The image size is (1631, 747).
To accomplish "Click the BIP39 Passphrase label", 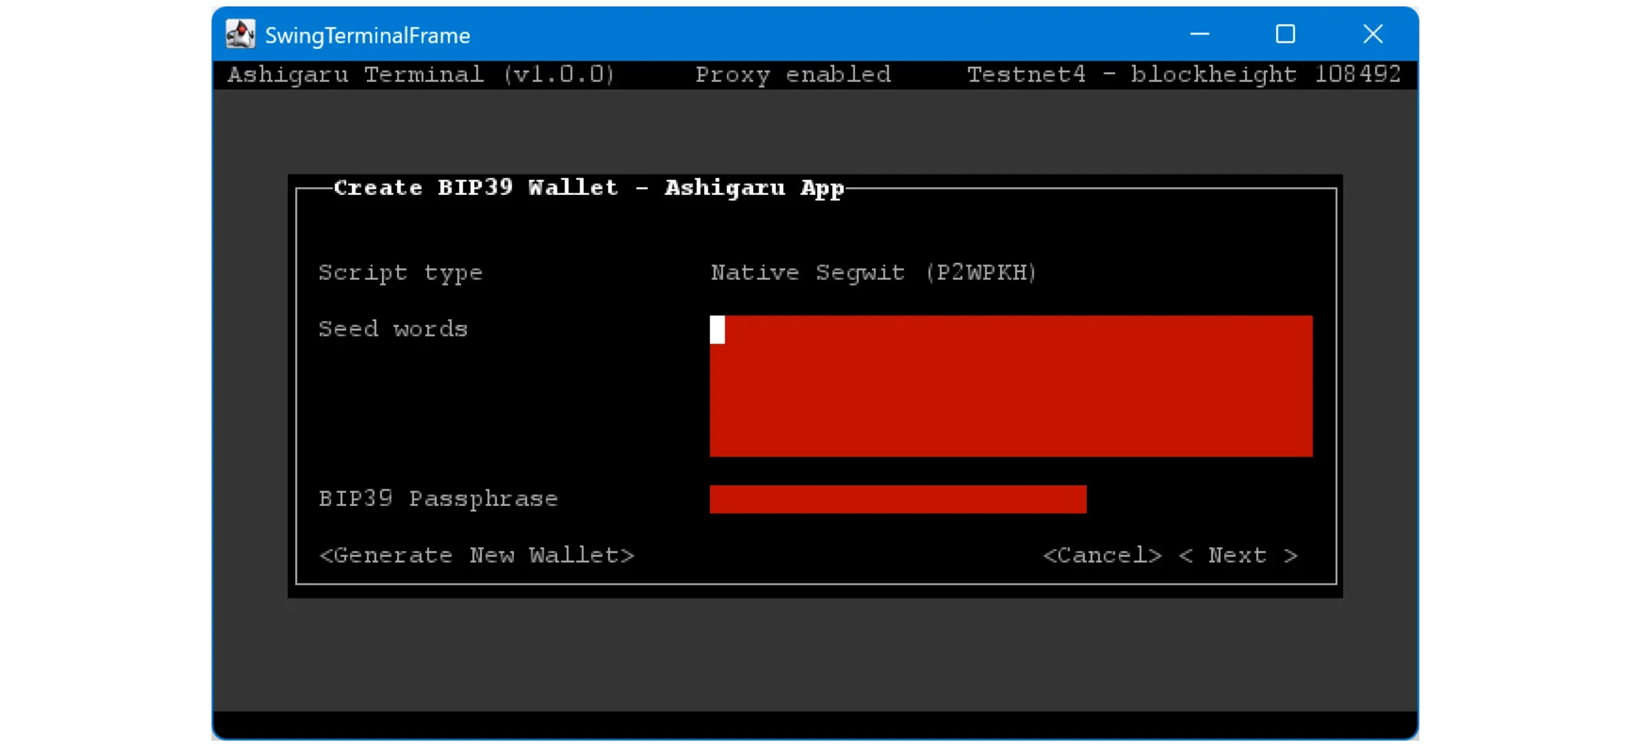I will coord(438,499).
